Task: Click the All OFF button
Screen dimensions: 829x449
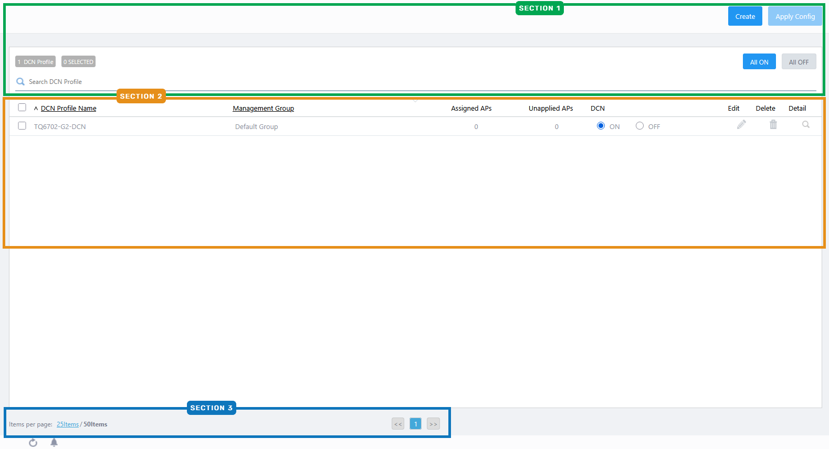Action: (799, 62)
